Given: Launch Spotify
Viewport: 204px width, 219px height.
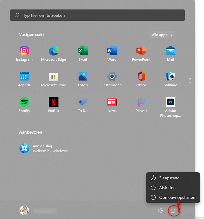Looking at the screenshot, I should click(24, 105).
